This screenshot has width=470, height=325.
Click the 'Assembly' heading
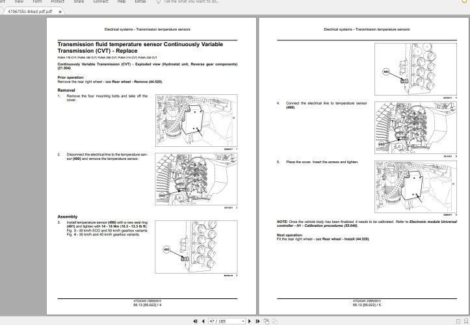pos(68,216)
